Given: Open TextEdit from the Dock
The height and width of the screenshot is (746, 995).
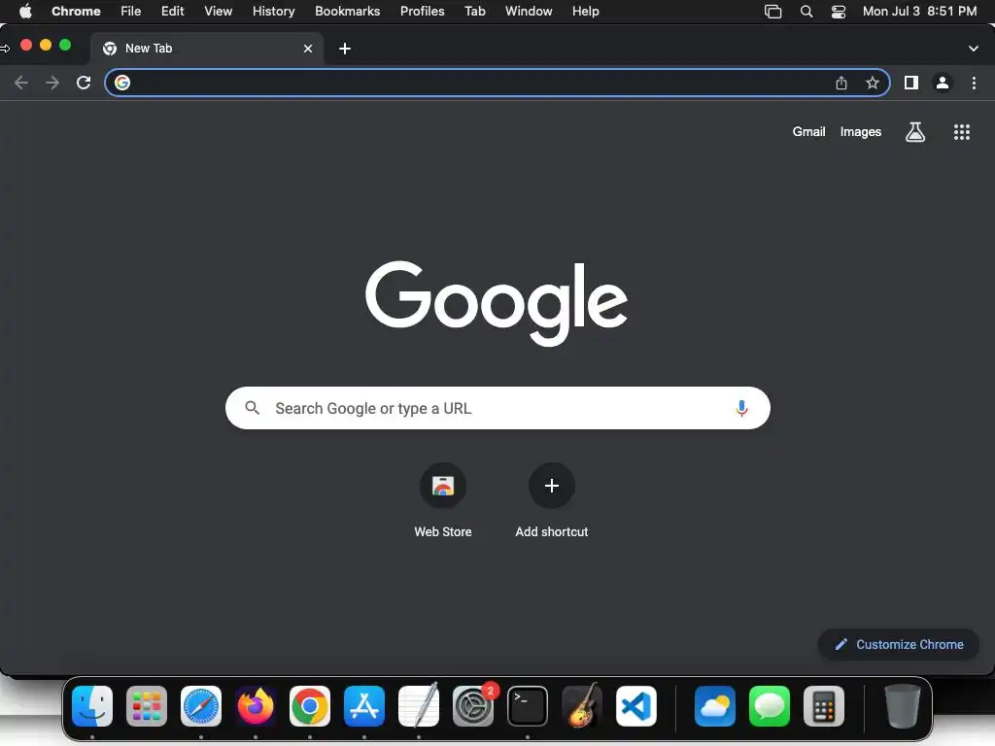Looking at the screenshot, I should pos(419,706).
